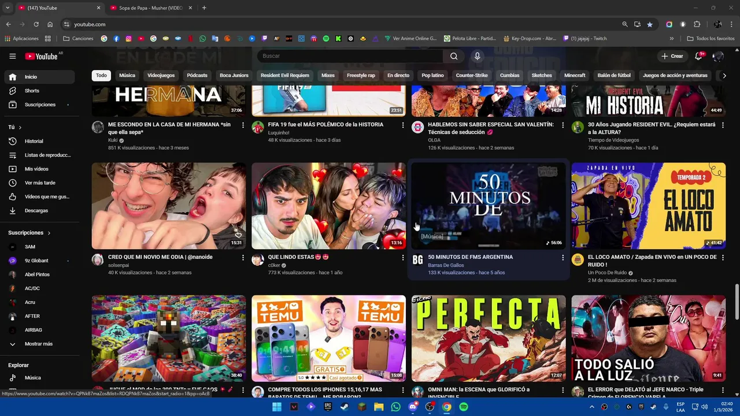Click the address bar URL

90,24
